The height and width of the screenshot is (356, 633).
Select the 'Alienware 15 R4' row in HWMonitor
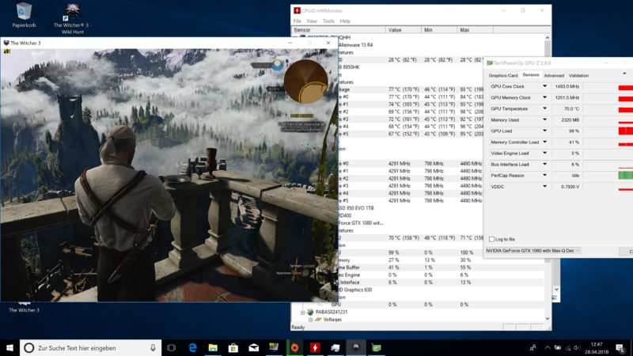(x=355, y=45)
